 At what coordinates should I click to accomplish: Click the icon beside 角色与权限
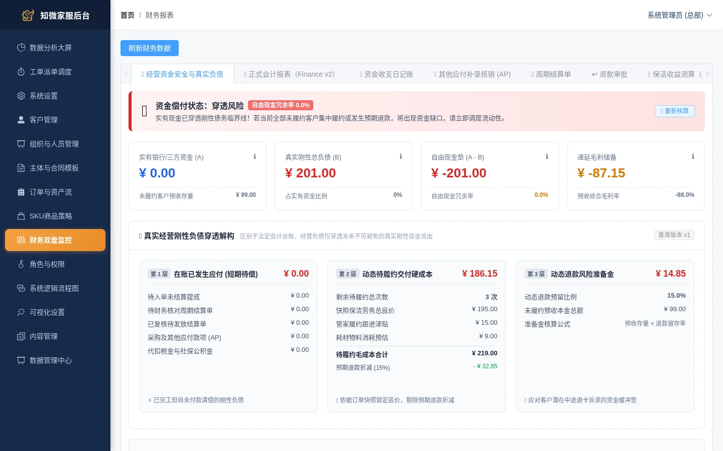point(21,264)
